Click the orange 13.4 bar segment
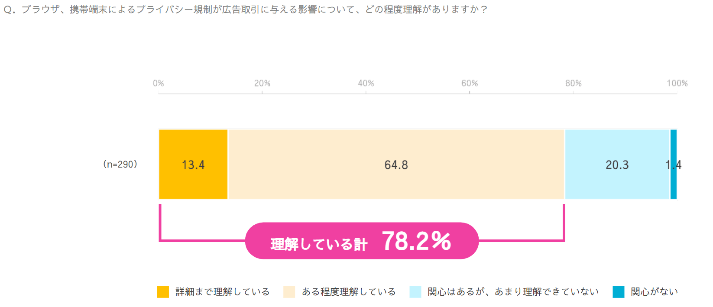The width and height of the screenshot is (713, 307). tap(193, 165)
